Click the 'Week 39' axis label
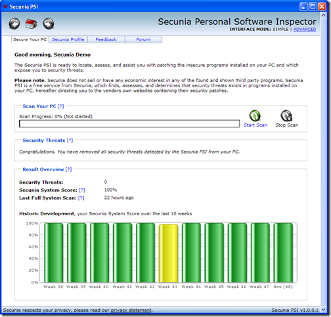331x317 pixels. [x=76, y=287]
